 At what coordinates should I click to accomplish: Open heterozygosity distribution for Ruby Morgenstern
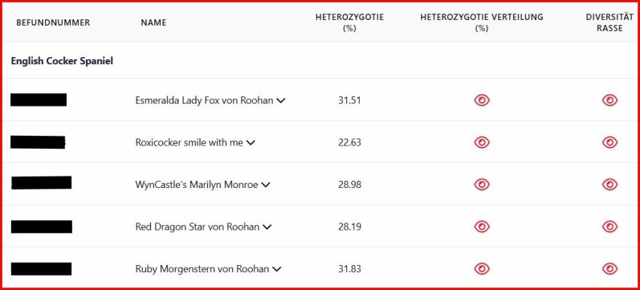[x=482, y=269]
